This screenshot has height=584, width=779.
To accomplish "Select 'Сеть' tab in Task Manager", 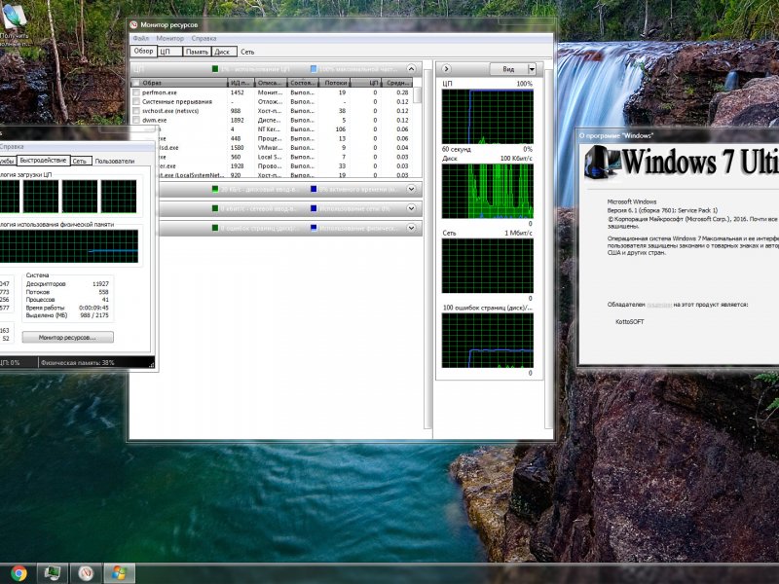I will click(x=80, y=161).
